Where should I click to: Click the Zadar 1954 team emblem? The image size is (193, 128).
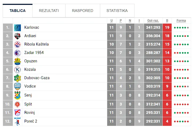click(x=17, y=53)
